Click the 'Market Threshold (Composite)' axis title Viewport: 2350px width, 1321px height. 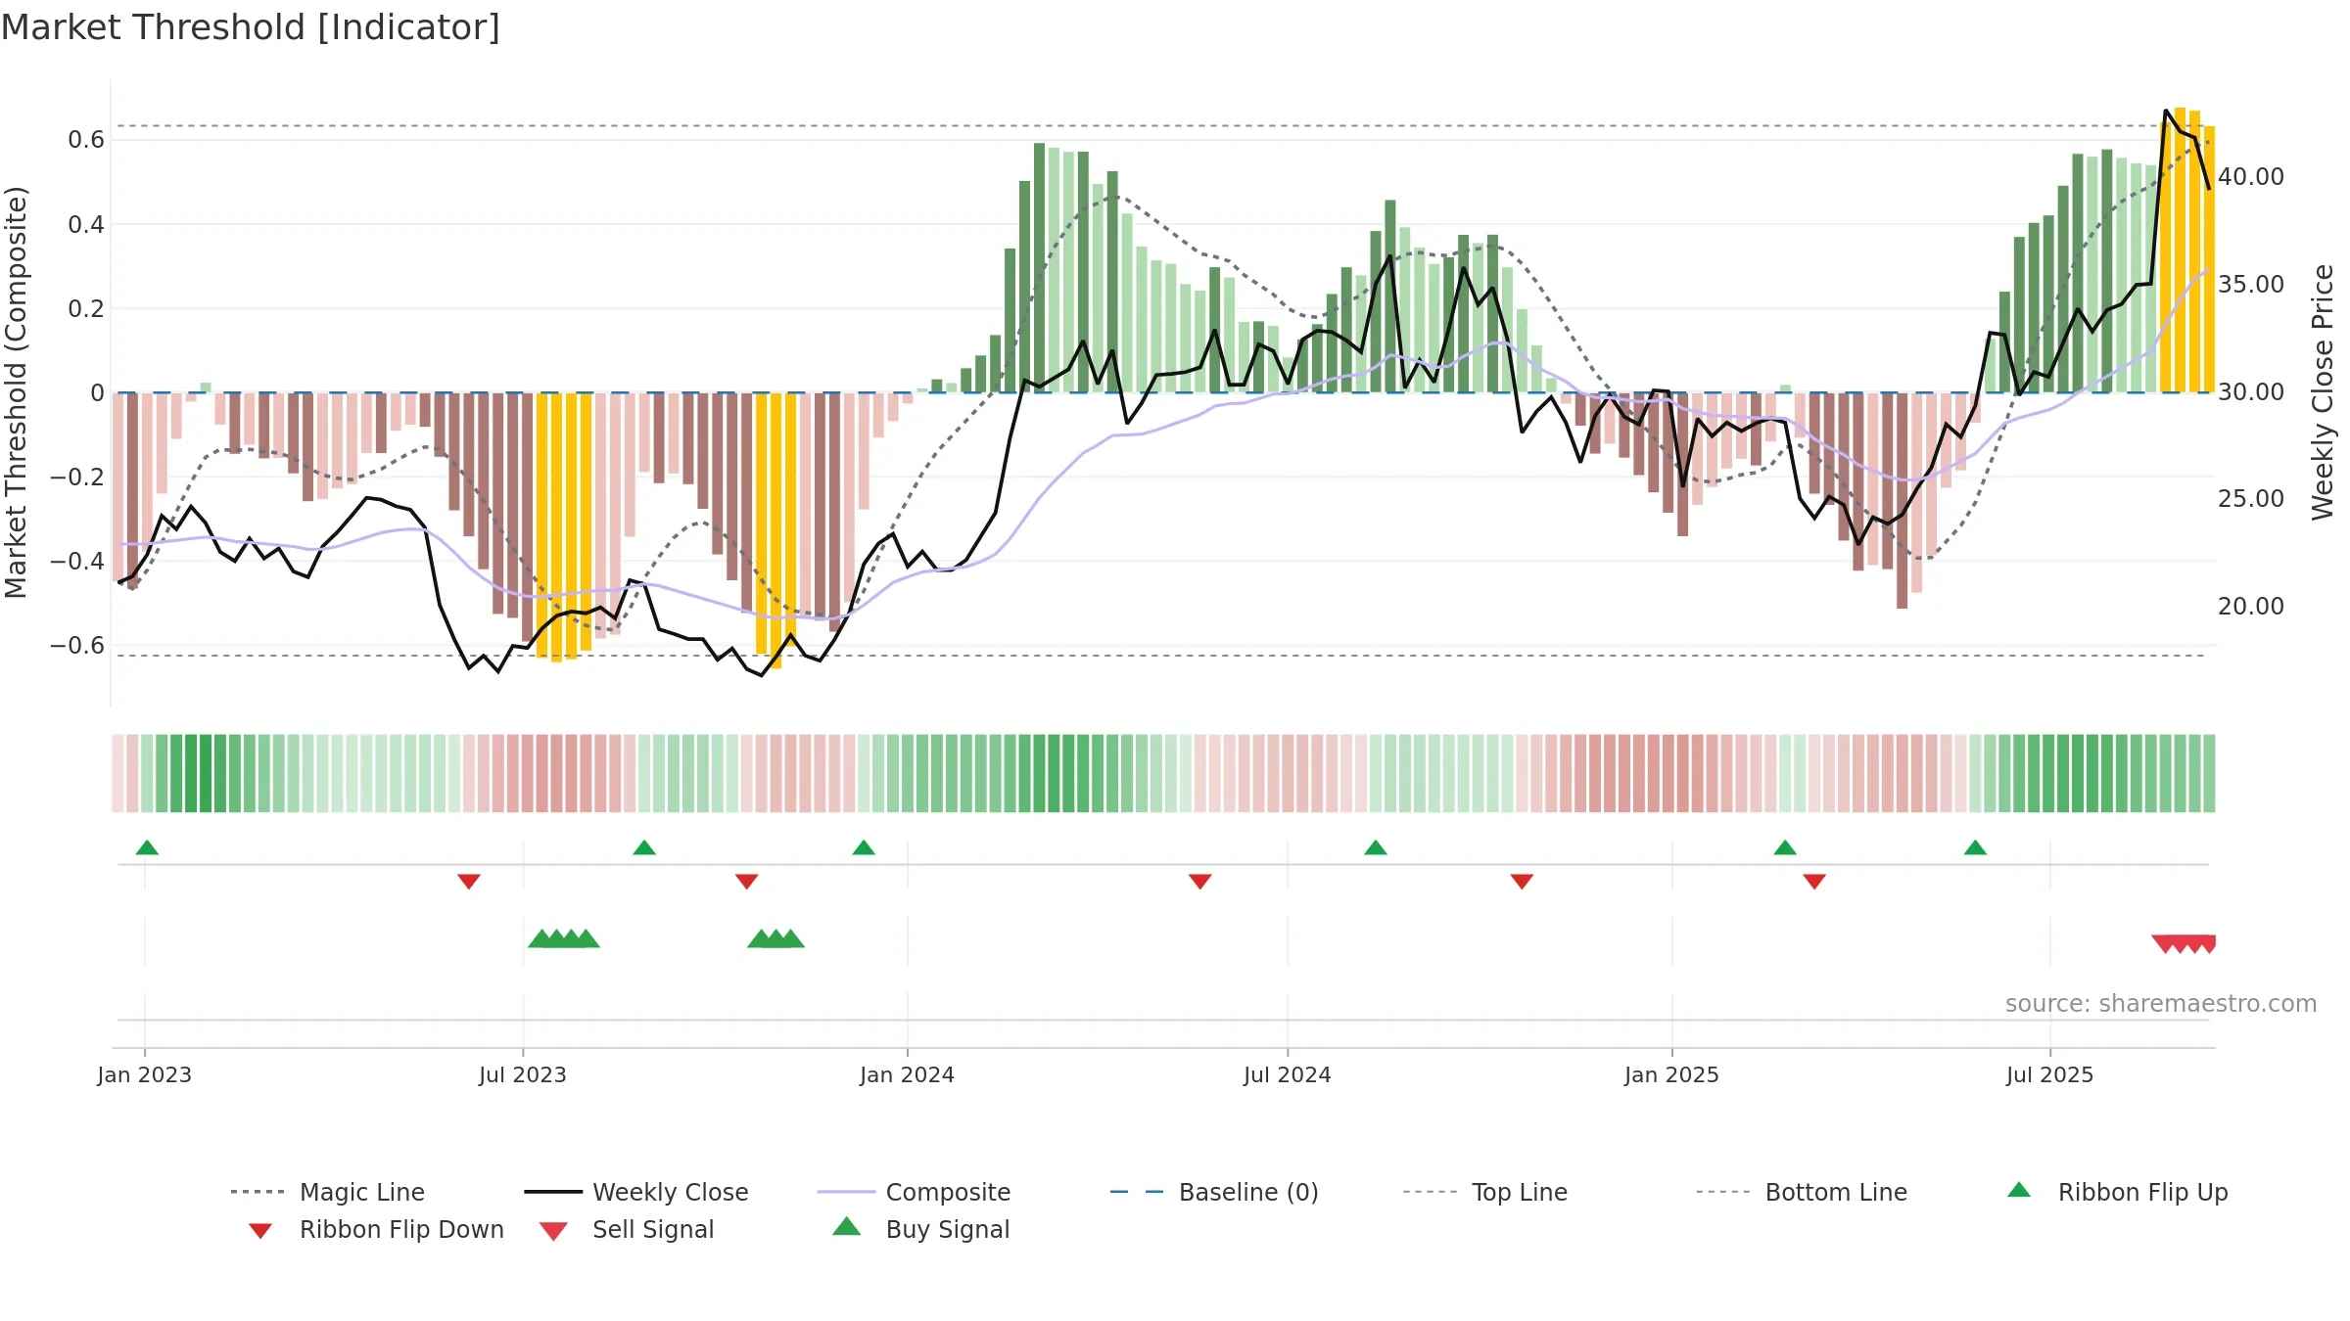pyautogui.click(x=16, y=392)
